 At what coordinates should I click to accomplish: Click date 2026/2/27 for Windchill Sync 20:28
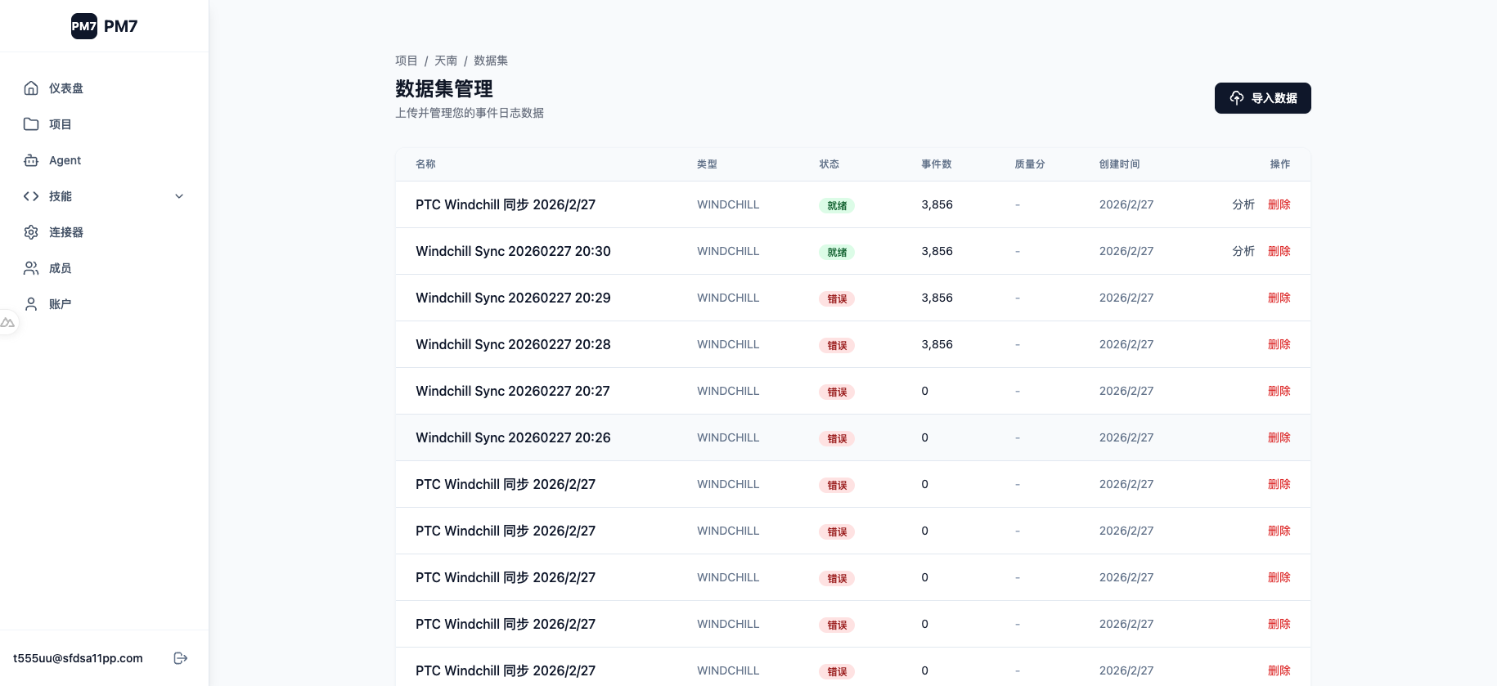tap(1126, 344)
